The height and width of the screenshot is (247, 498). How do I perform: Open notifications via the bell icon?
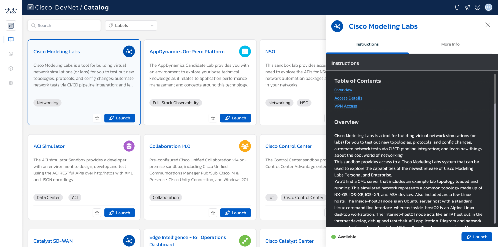(457, 7)
